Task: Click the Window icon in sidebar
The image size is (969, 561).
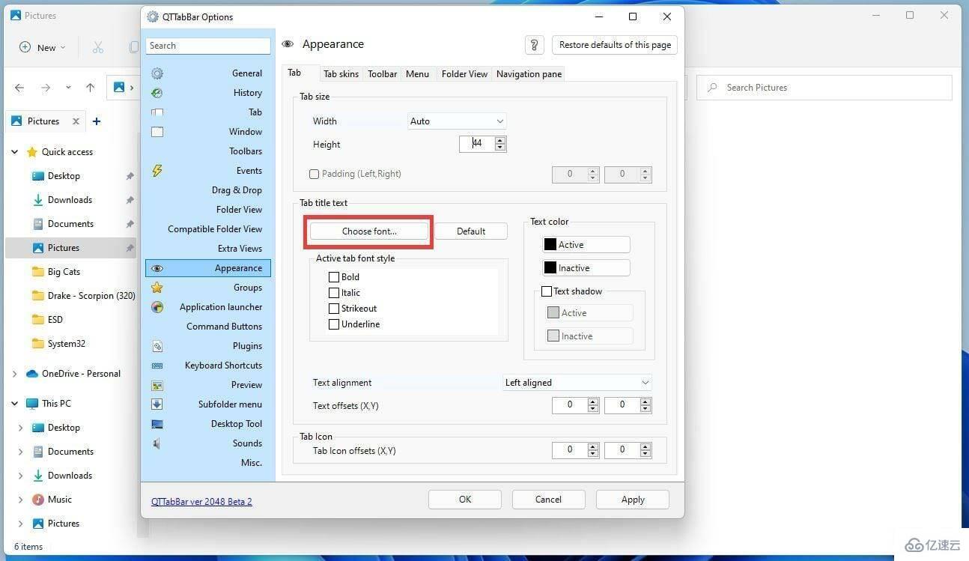Action: point(157,132)
